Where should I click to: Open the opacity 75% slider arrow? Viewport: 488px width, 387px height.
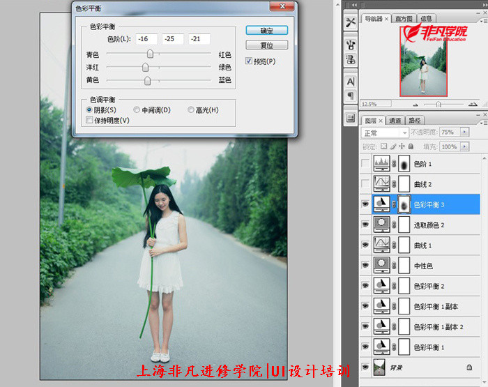pos(465,132)
